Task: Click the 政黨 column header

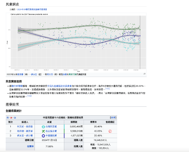Action: 49,122
